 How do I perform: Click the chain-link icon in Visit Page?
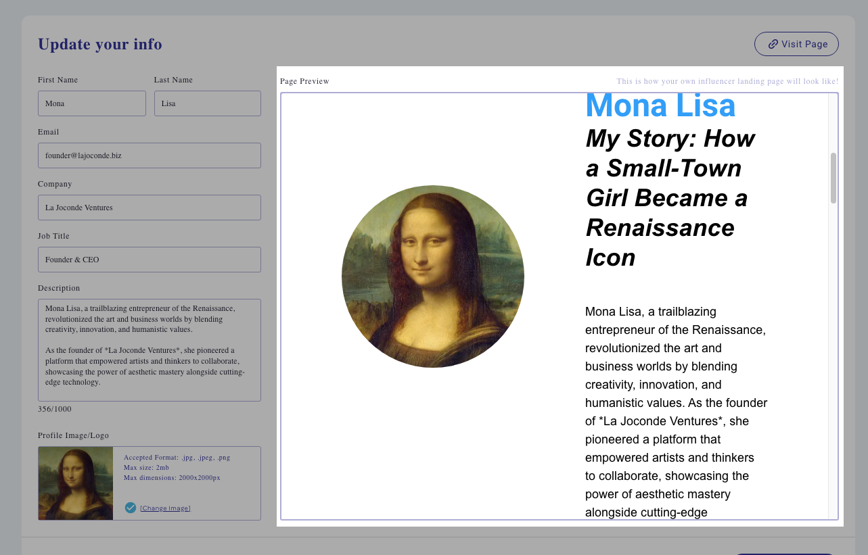(x=773, y=44)
